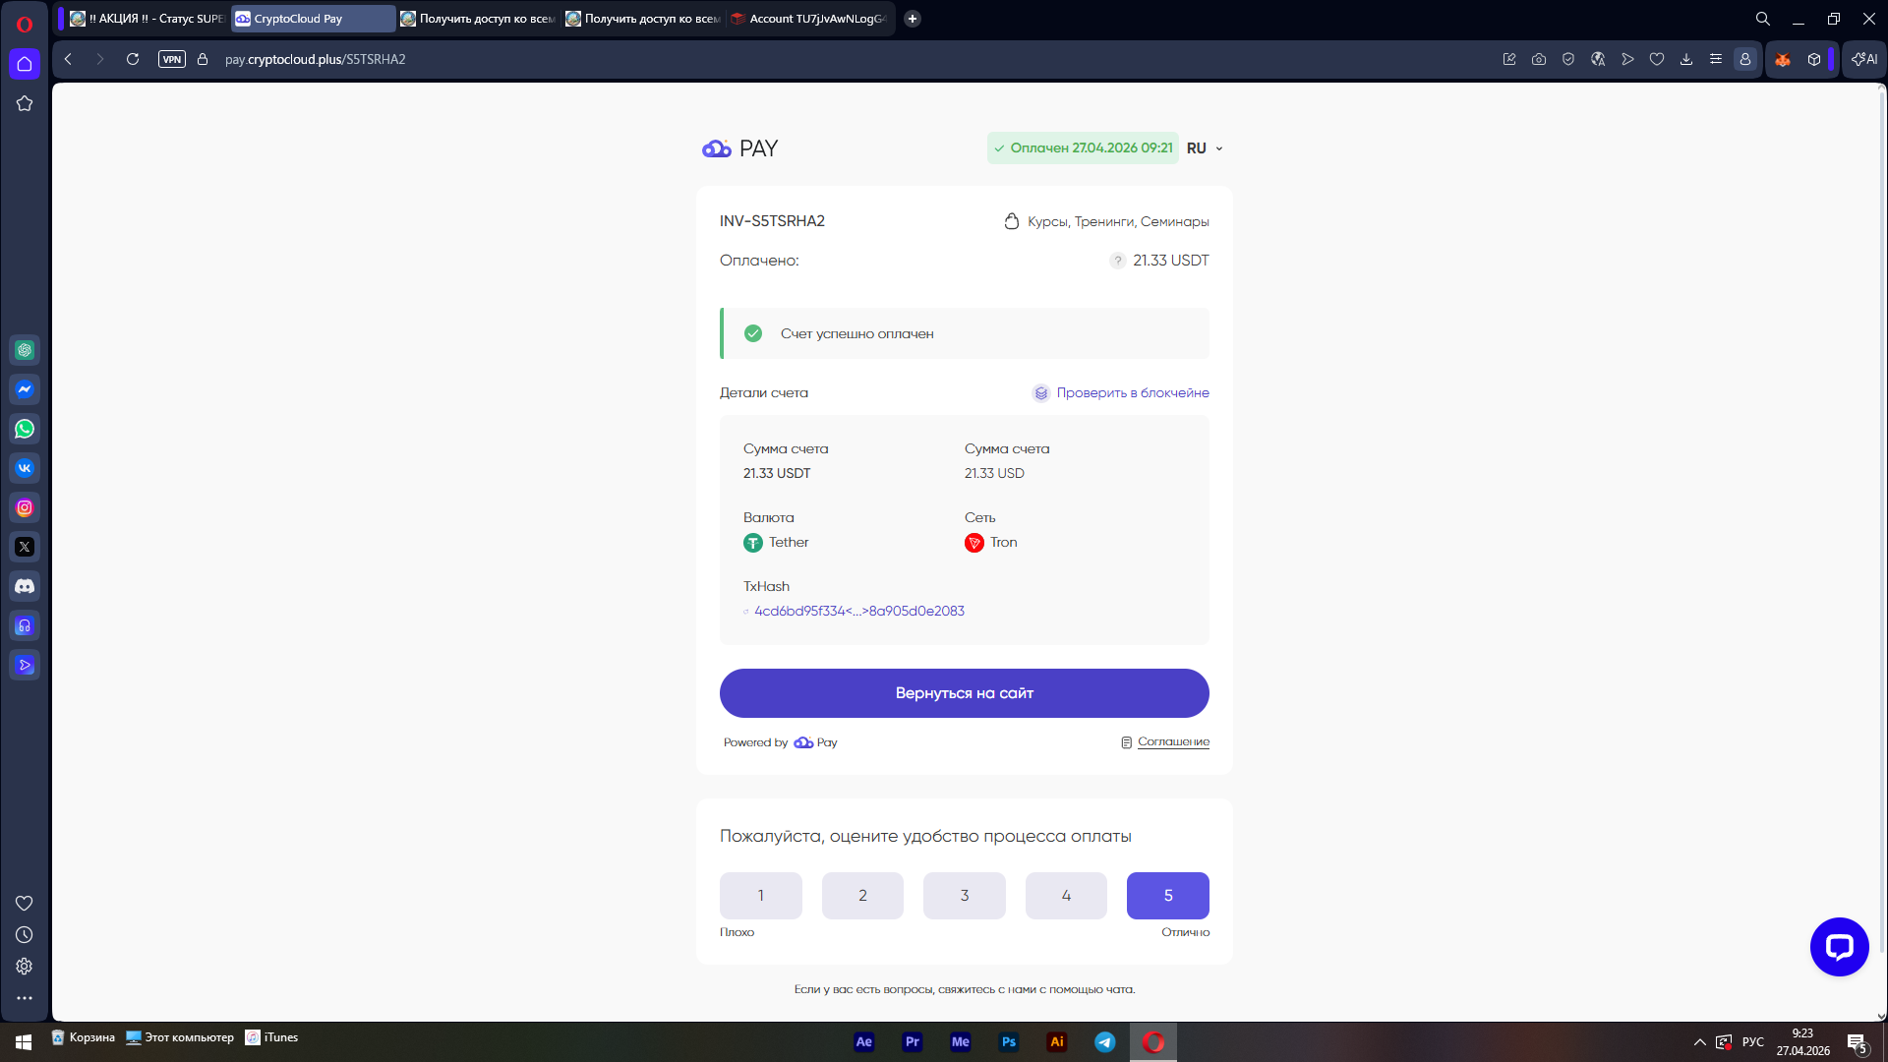Open the support chat bubble
Image resolution: width=1888 pixels, height=1062 pixels.
click(1839, 946)
